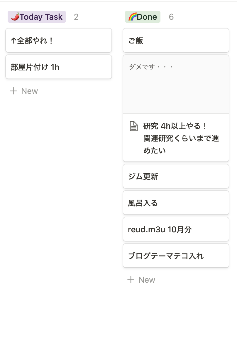This screenshot has height=350, width=237.
Task: Open the ご飯 card
Action: pyautogui.click(x=176, y=41)
